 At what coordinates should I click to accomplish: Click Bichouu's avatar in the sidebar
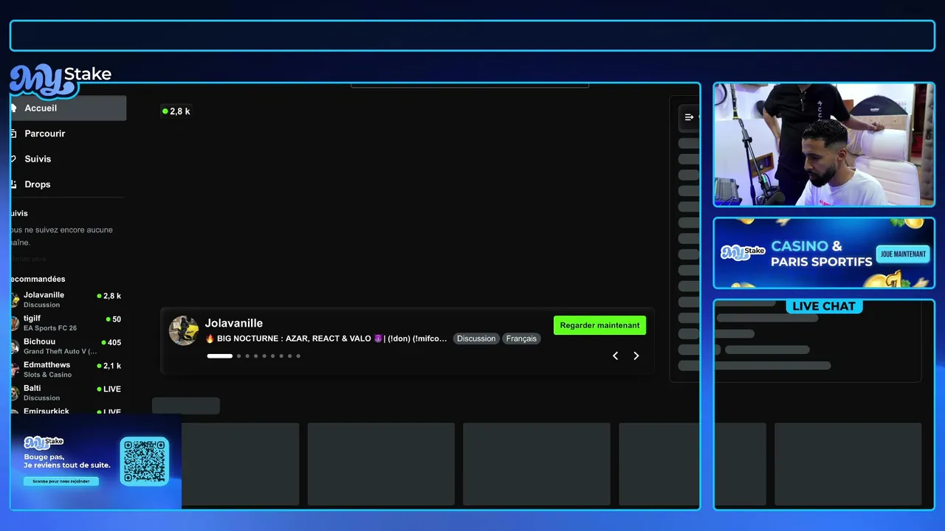click(14, 346)
